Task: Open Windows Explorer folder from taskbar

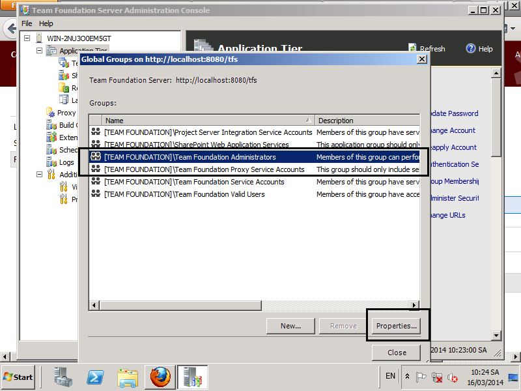Action: click(x=128, y=378)
